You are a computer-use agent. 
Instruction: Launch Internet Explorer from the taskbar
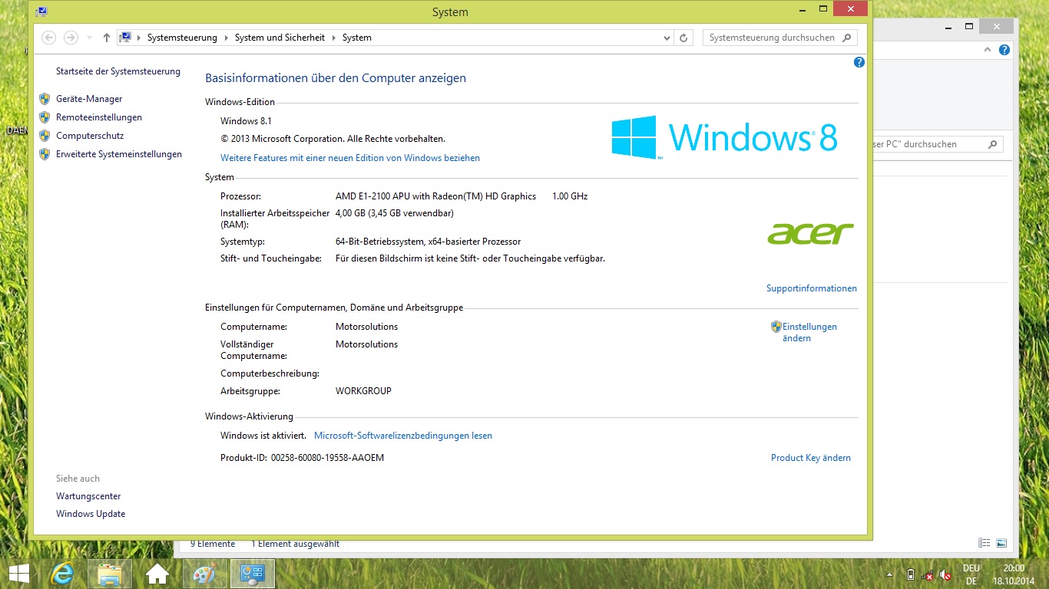point(62,574)
